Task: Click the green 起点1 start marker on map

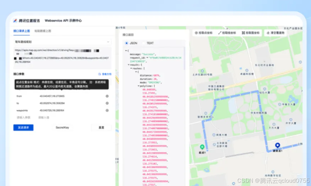Action: pos(202,147)
